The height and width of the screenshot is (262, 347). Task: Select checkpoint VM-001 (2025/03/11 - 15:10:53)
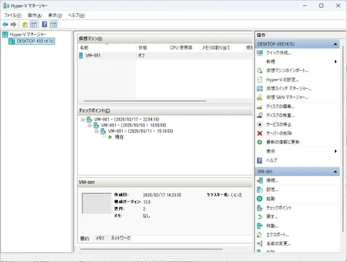point(141,131)
